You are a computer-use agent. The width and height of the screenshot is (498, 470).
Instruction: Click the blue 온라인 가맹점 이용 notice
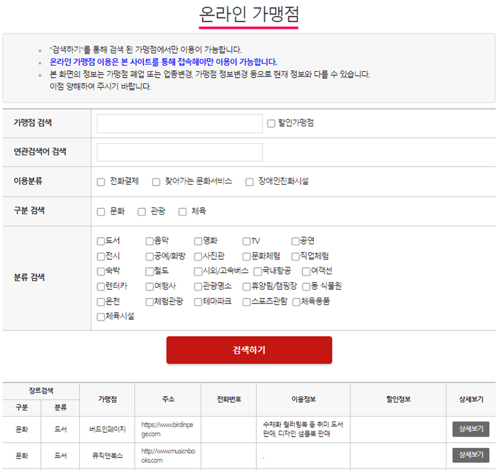pos(163,62)
